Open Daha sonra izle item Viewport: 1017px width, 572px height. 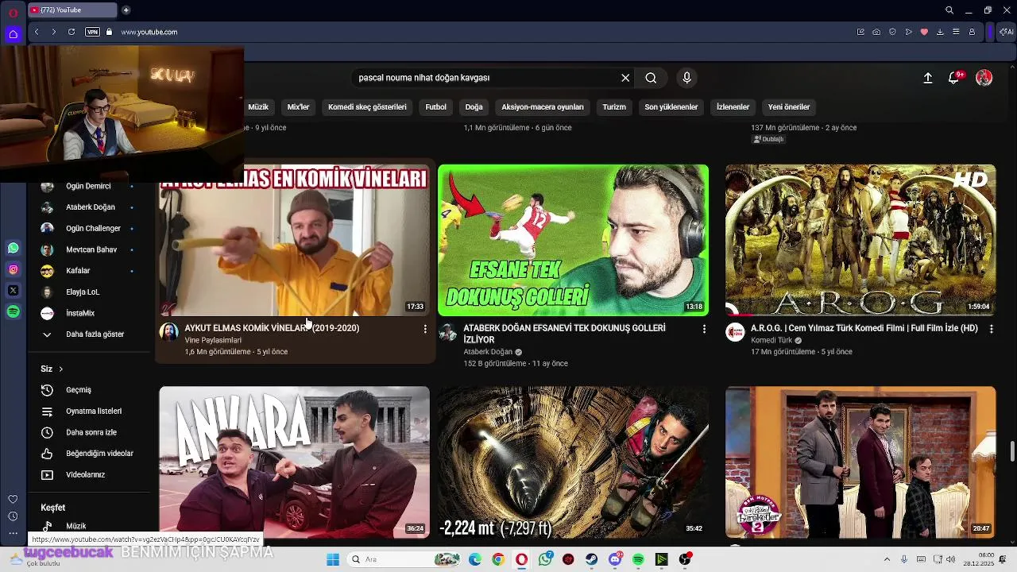tap(89, 433)
